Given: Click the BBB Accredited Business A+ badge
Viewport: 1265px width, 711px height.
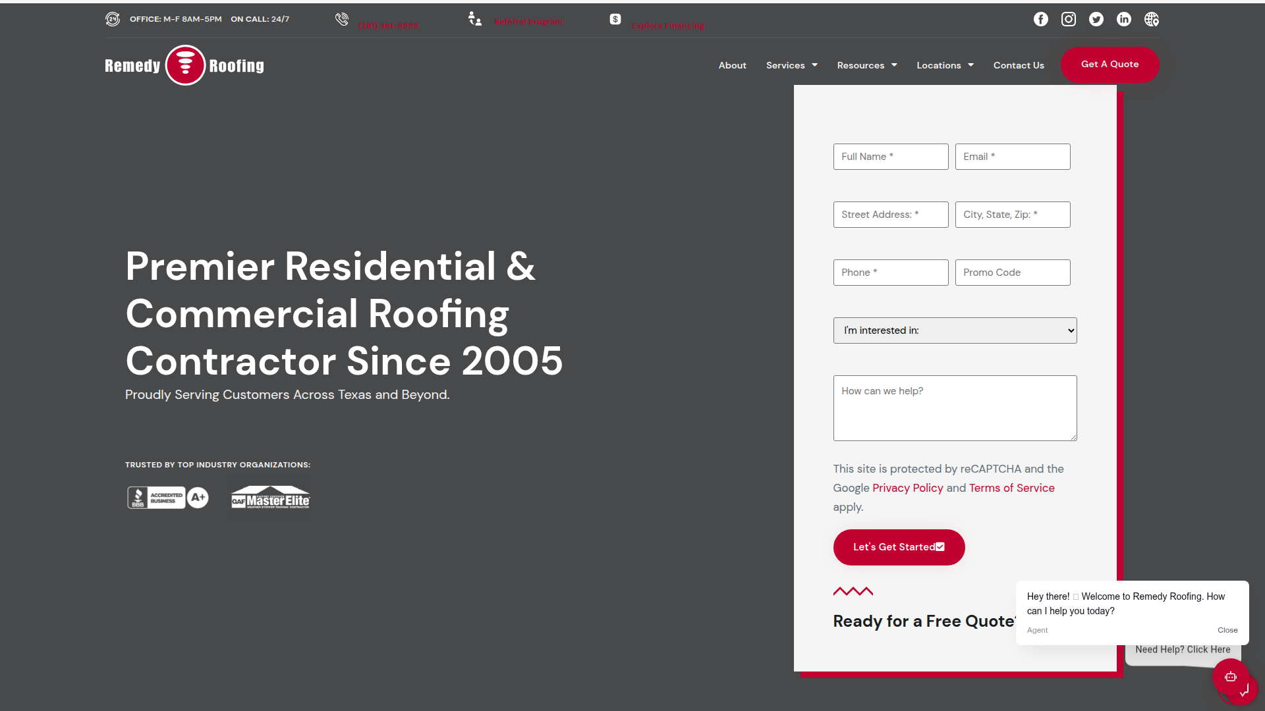Looking at the screenshot, I should coord(168,498).
